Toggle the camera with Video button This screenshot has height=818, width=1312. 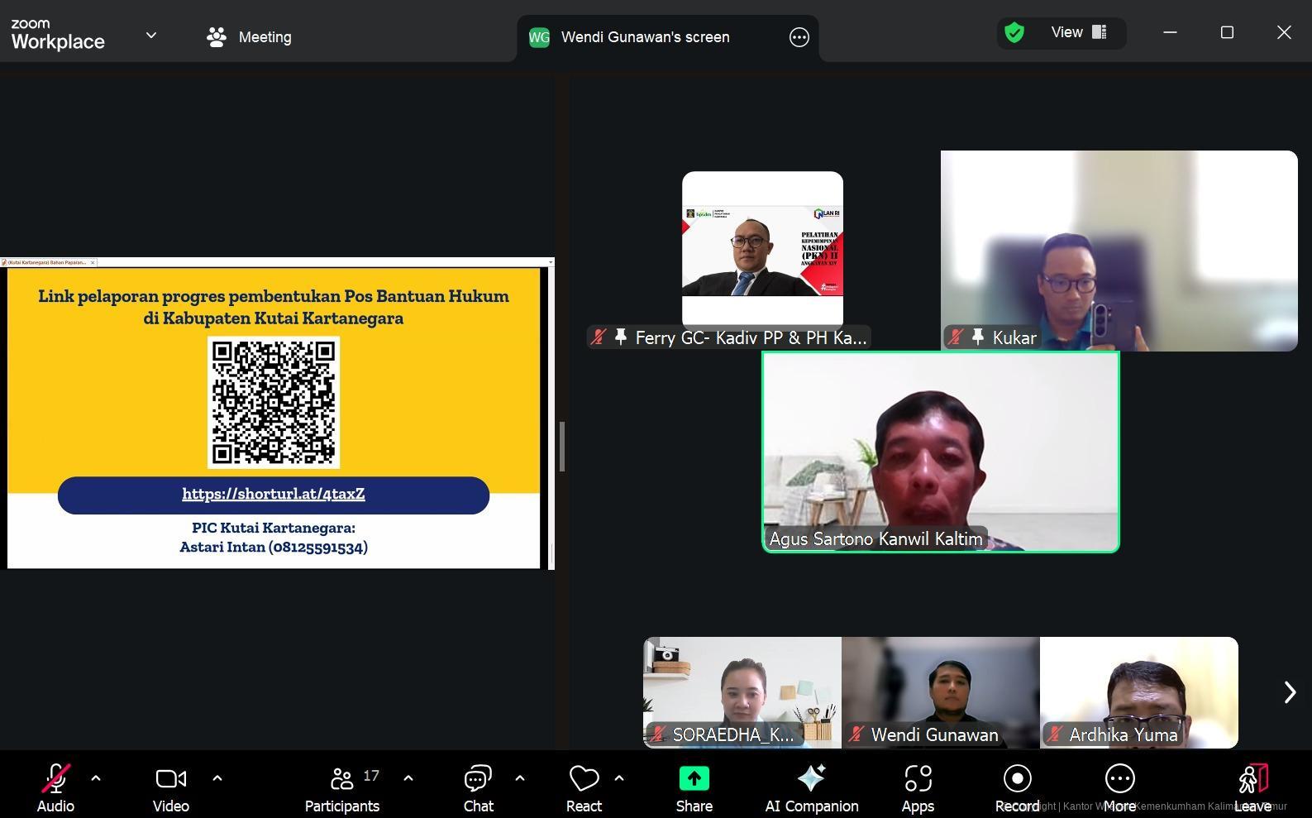170,788
